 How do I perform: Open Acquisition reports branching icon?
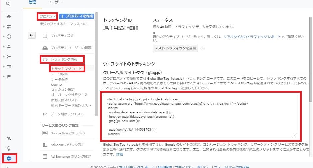9,57
